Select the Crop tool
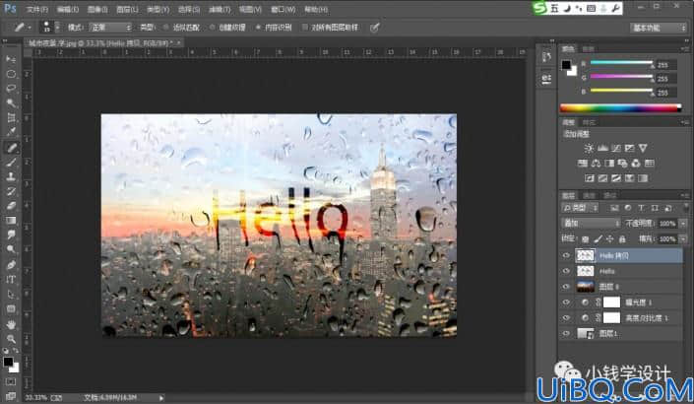 pos(11,118)
